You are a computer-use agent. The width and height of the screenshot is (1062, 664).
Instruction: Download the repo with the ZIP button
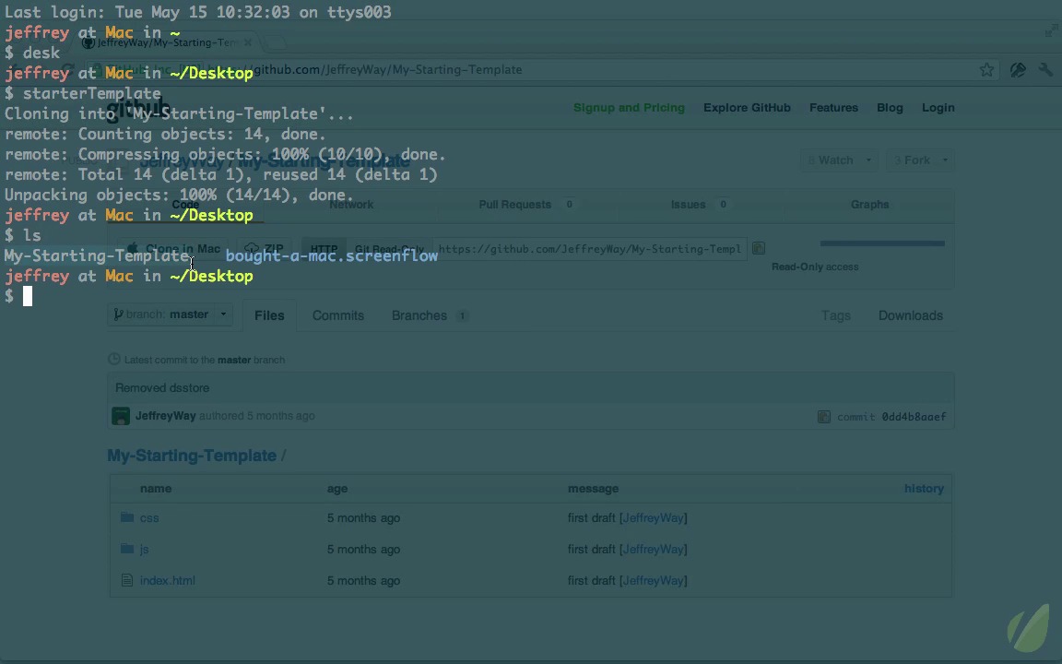[x=265, y=249]
